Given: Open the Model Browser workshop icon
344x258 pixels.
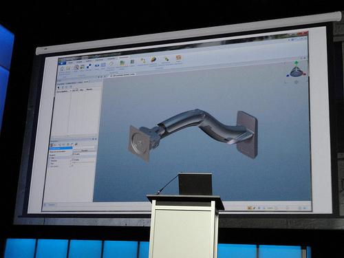Looking at the screenshot, I should (x=68, y=69).
